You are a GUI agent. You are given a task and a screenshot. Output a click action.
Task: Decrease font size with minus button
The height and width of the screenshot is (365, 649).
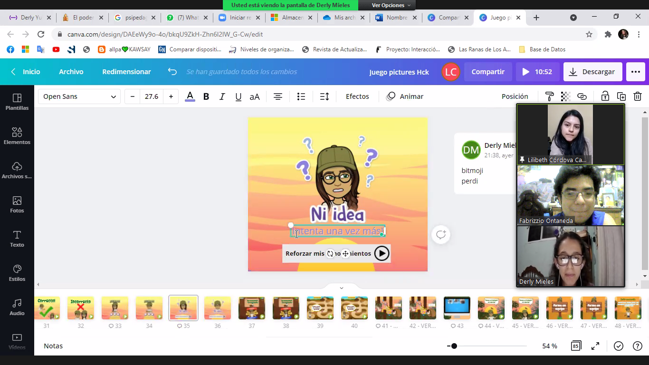pyautogui.click(x=133, y=96)
